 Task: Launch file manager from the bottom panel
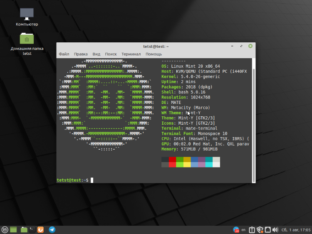[24, 229]
